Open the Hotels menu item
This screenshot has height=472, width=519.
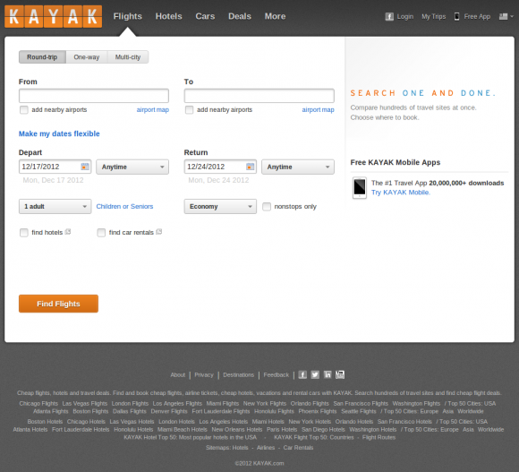click(x=169, y=16)
